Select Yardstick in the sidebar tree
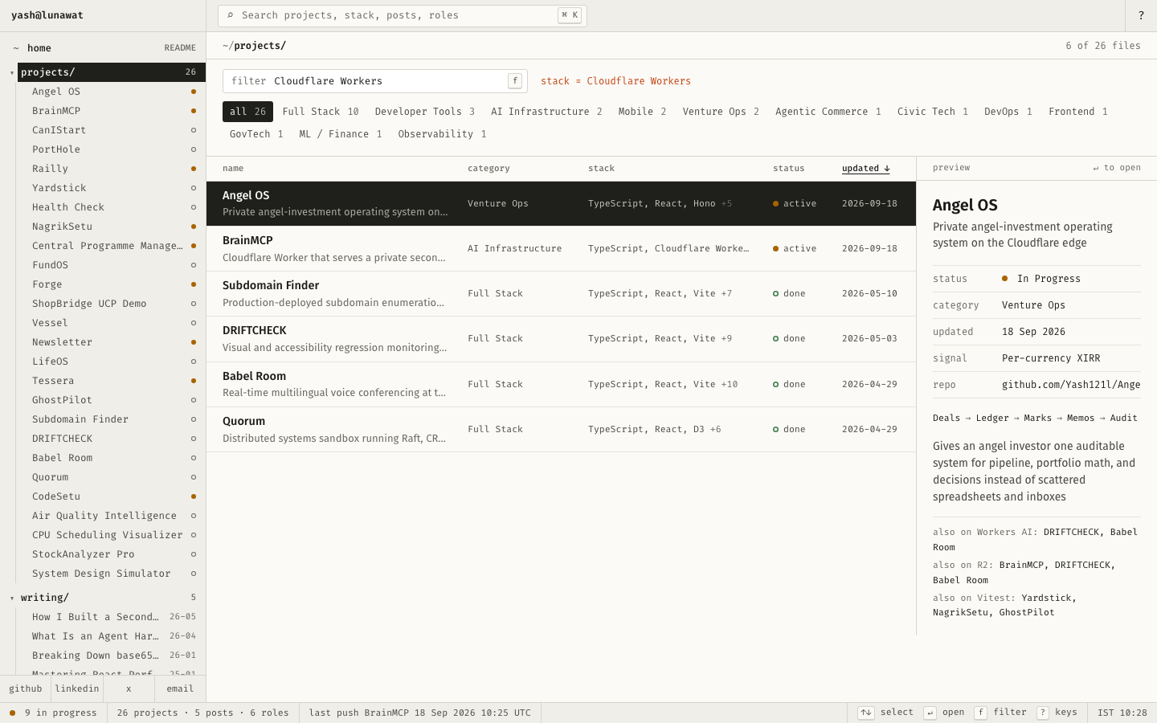The width and height of the screenshot is (1157, 723). [x=111, y=188]
